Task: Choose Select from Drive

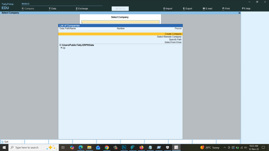Action: point(173,42)
